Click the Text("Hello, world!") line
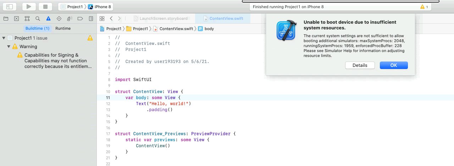This screenshot has width=454, height=166. (164, 104)
